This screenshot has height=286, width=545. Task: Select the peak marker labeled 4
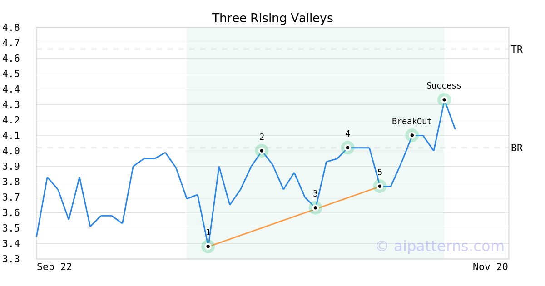coord(347,148)
